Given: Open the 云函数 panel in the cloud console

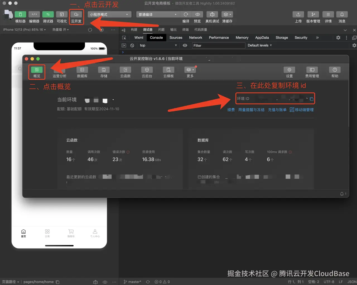Looking at the screenshot, I should (125, 72).
